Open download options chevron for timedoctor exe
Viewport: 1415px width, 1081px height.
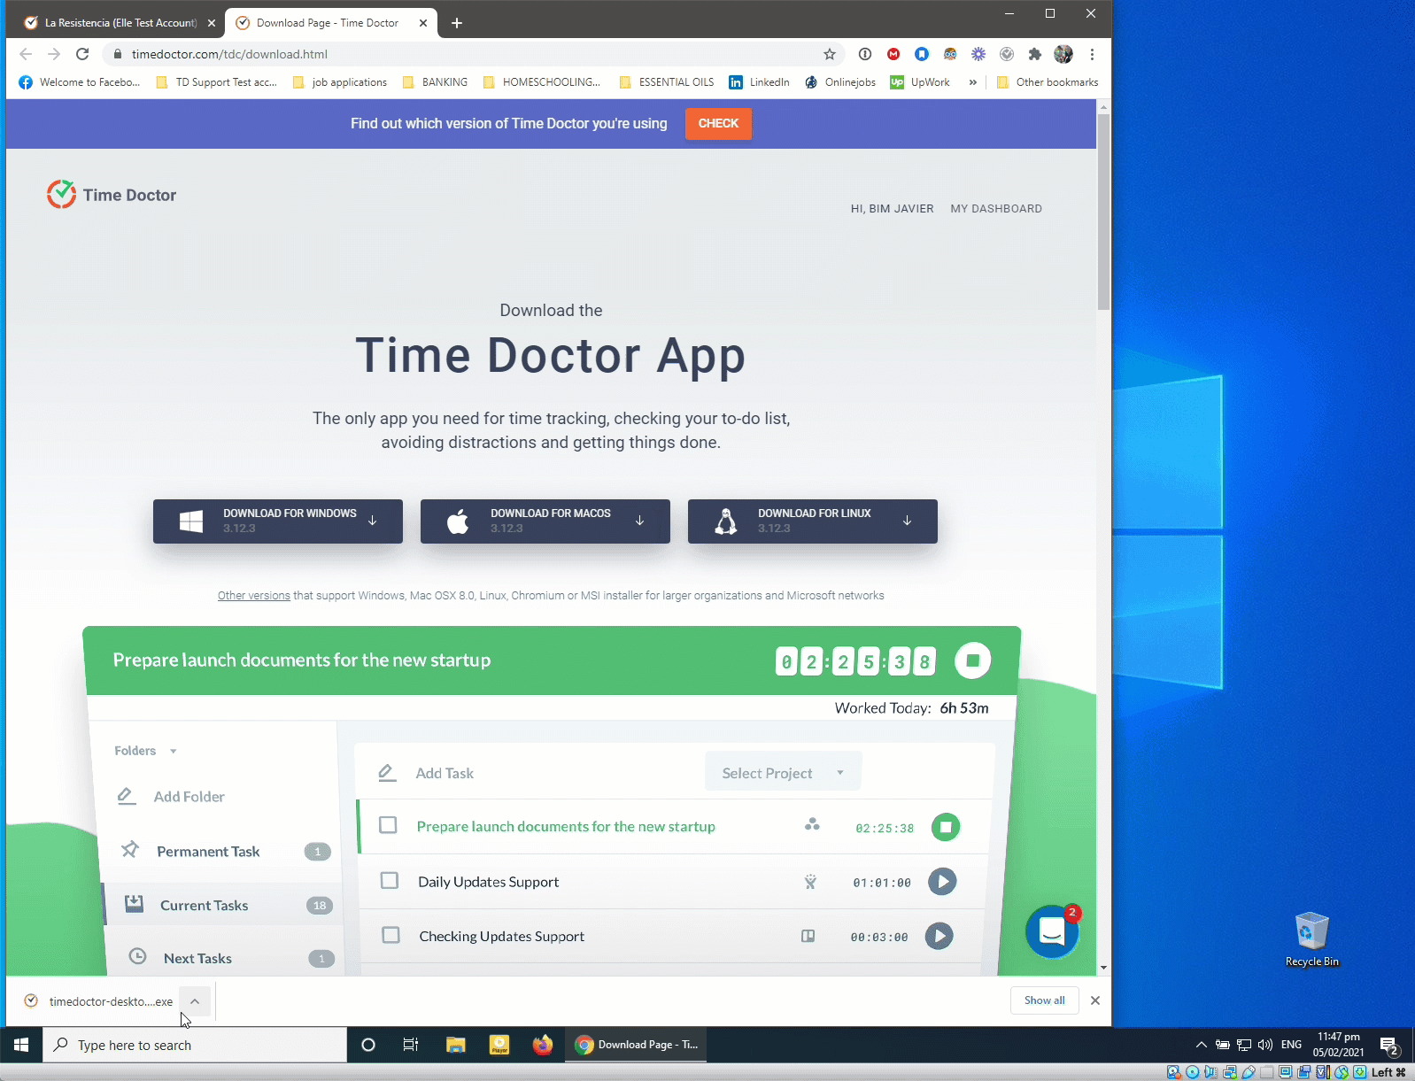tap(195, 1001)
